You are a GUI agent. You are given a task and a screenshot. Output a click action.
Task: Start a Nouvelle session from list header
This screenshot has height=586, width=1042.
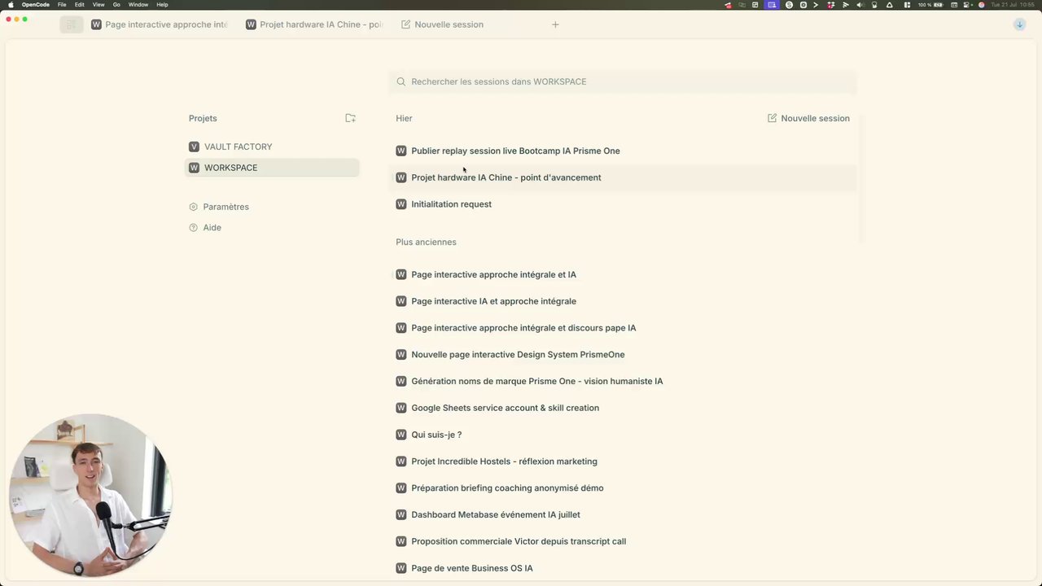tap(808, 118)
